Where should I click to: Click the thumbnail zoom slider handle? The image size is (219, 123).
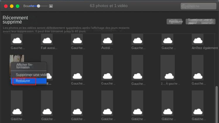(38, 6)
